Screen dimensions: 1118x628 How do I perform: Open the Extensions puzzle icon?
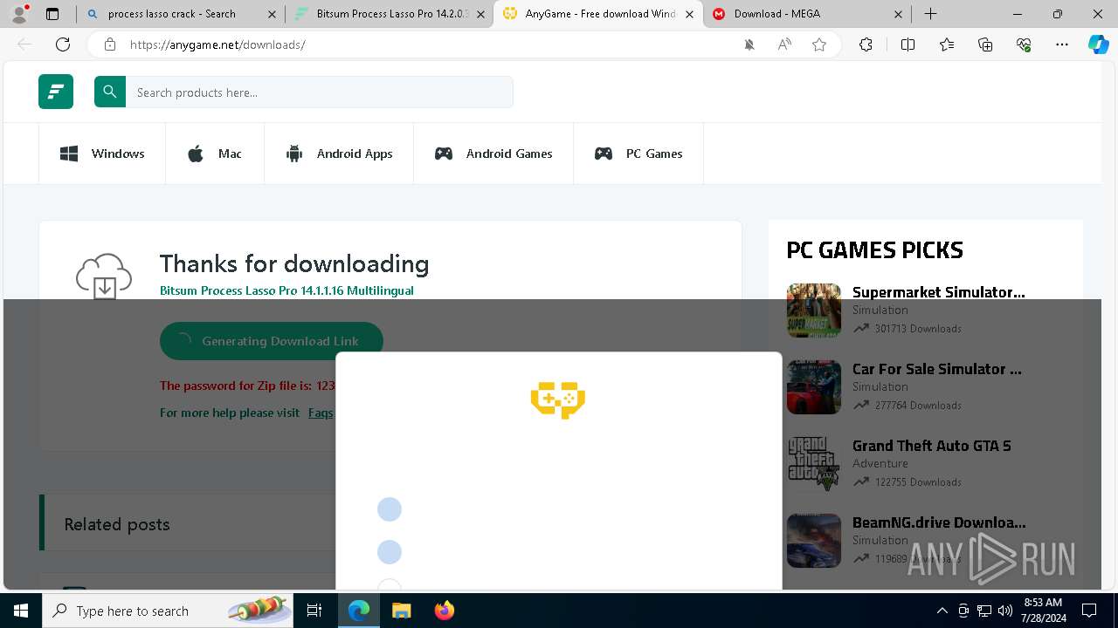pos(866,44)
